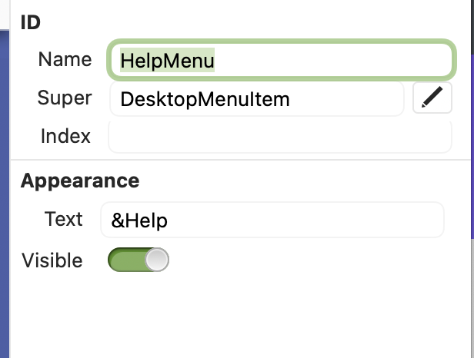The height and width of the screenshot is (358, 474).
Task: Click the Name label
Action: [x=65, y=59]
